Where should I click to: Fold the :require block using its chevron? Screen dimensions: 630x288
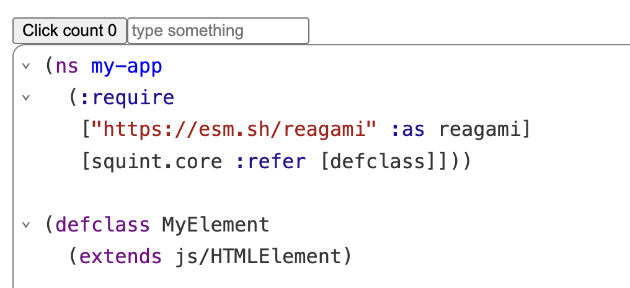click(25, 98)
